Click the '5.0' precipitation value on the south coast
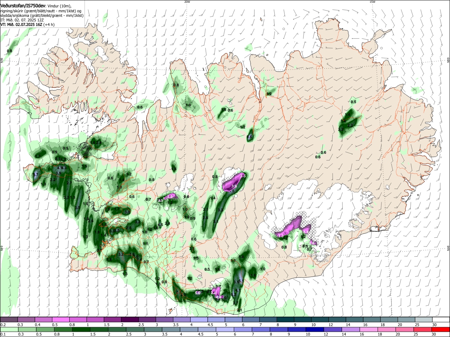Viewport: 450px width, 337px height. click(198, 292)
